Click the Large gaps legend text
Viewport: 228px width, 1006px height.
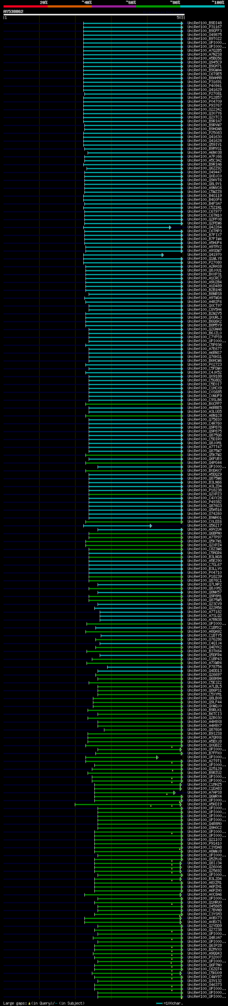[44, 1003]
